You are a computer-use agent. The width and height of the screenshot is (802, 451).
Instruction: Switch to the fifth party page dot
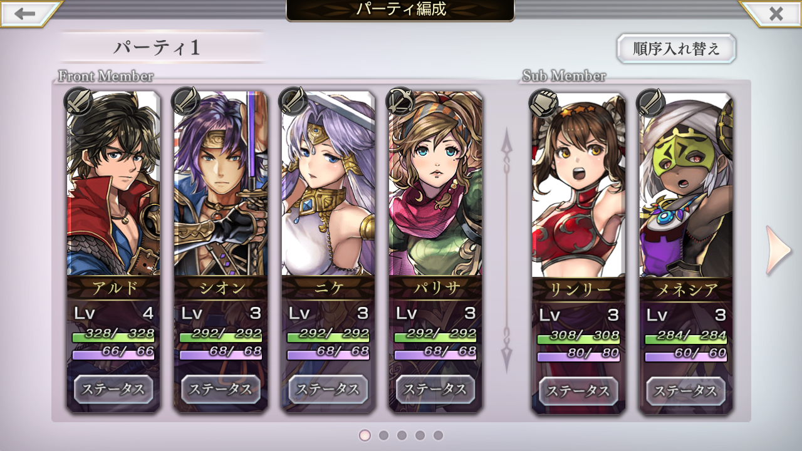click(x=438, y=435)
